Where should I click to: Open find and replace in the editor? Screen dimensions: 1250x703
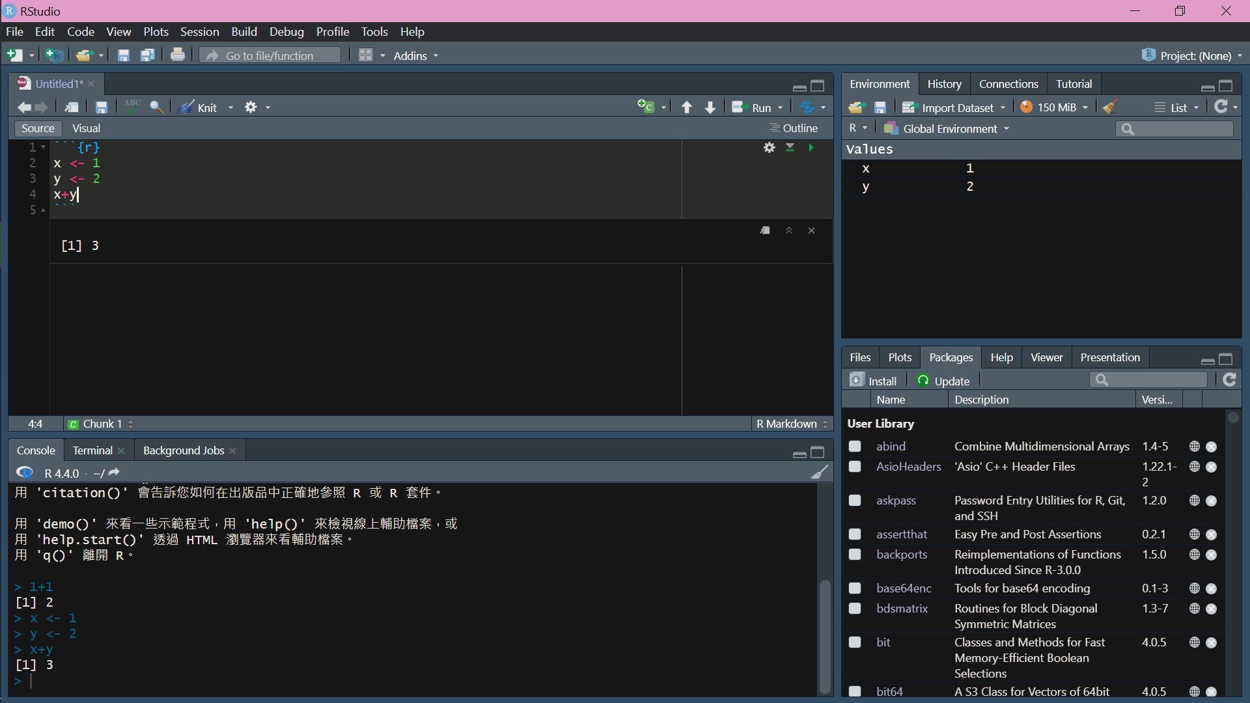tap(156, 107)
